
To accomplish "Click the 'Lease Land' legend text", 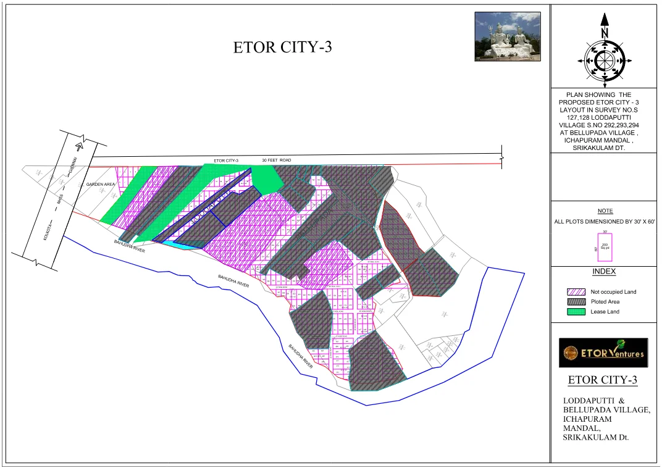I will pos(605,312).
